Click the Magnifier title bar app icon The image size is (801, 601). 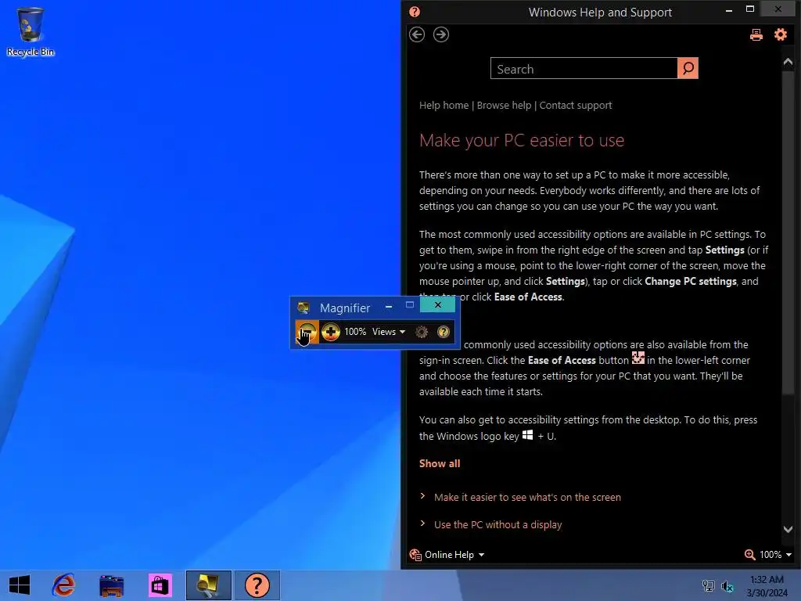[x=304, y=308]
